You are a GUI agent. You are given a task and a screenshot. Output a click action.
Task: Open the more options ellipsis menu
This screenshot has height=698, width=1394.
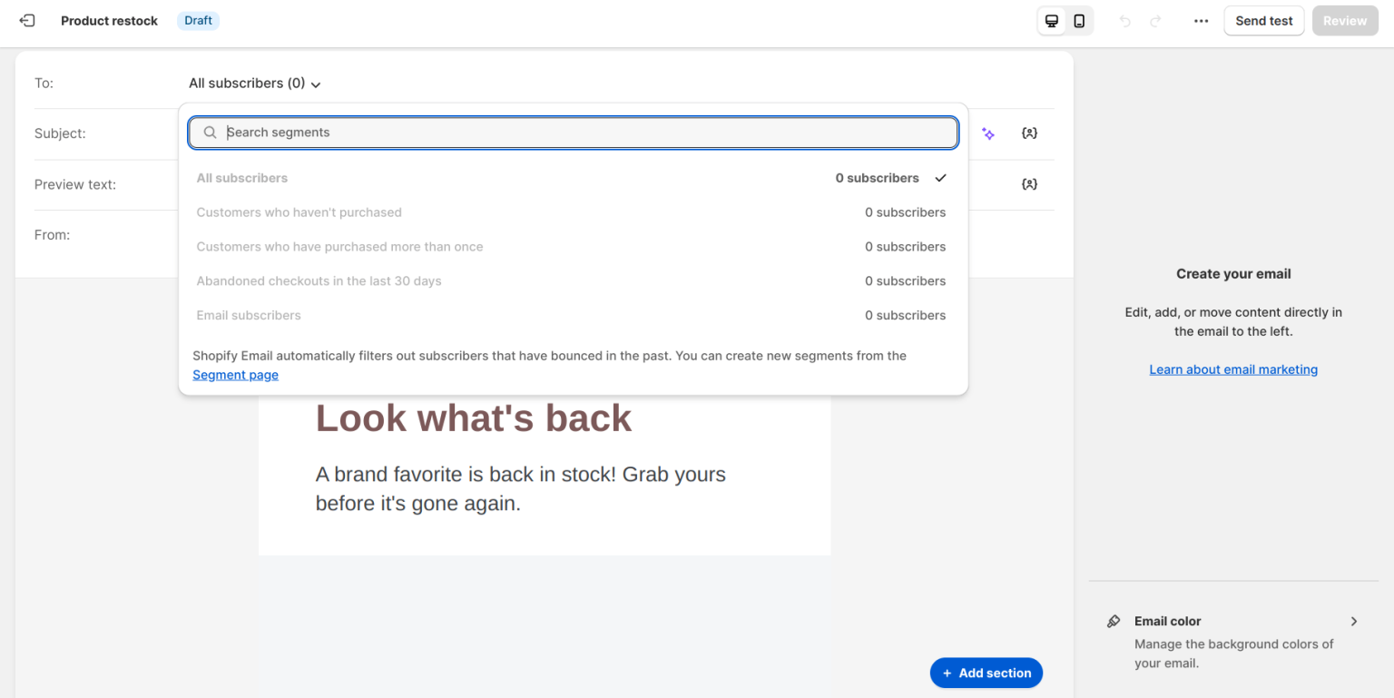(x=1201, y=20)
